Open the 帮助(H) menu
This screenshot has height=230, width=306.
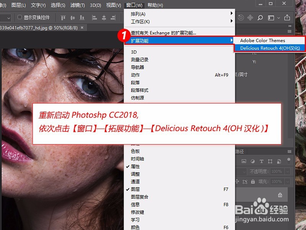pos(155,5)
